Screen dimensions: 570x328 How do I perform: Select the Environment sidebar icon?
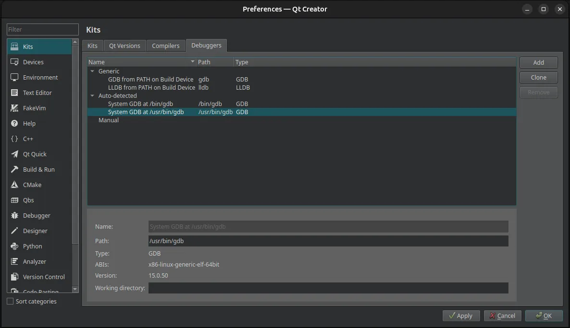[x=15, y=77]
